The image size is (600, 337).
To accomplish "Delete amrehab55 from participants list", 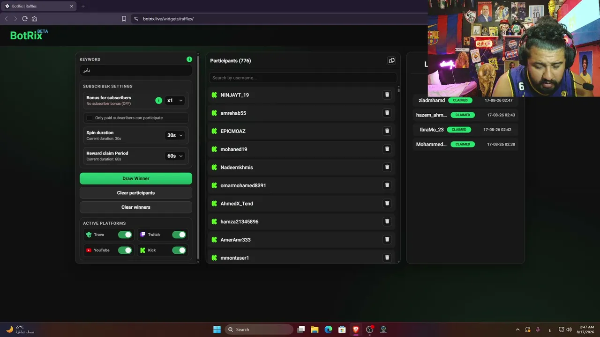I will pos(387,113).
